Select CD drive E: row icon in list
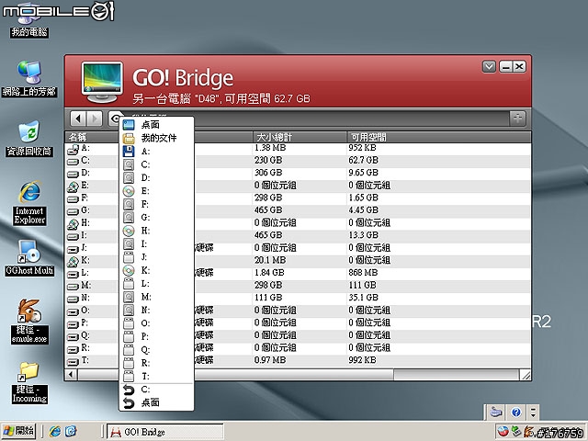Image resolution: width=588 pixels, height=441 pixels. 73,187
